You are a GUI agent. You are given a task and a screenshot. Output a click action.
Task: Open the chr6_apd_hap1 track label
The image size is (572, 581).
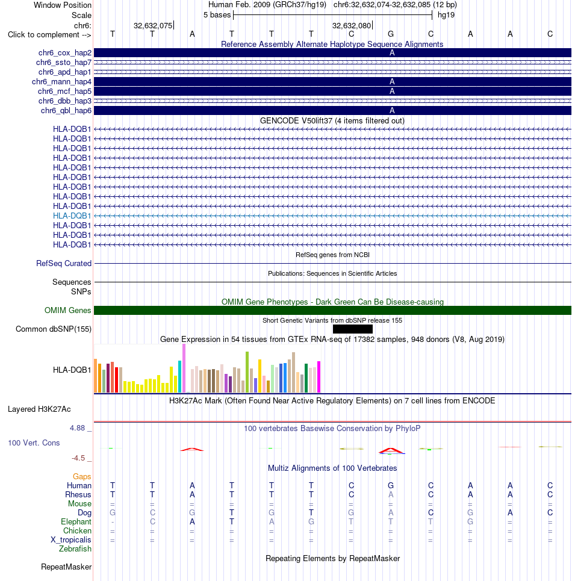coord(65,72)
